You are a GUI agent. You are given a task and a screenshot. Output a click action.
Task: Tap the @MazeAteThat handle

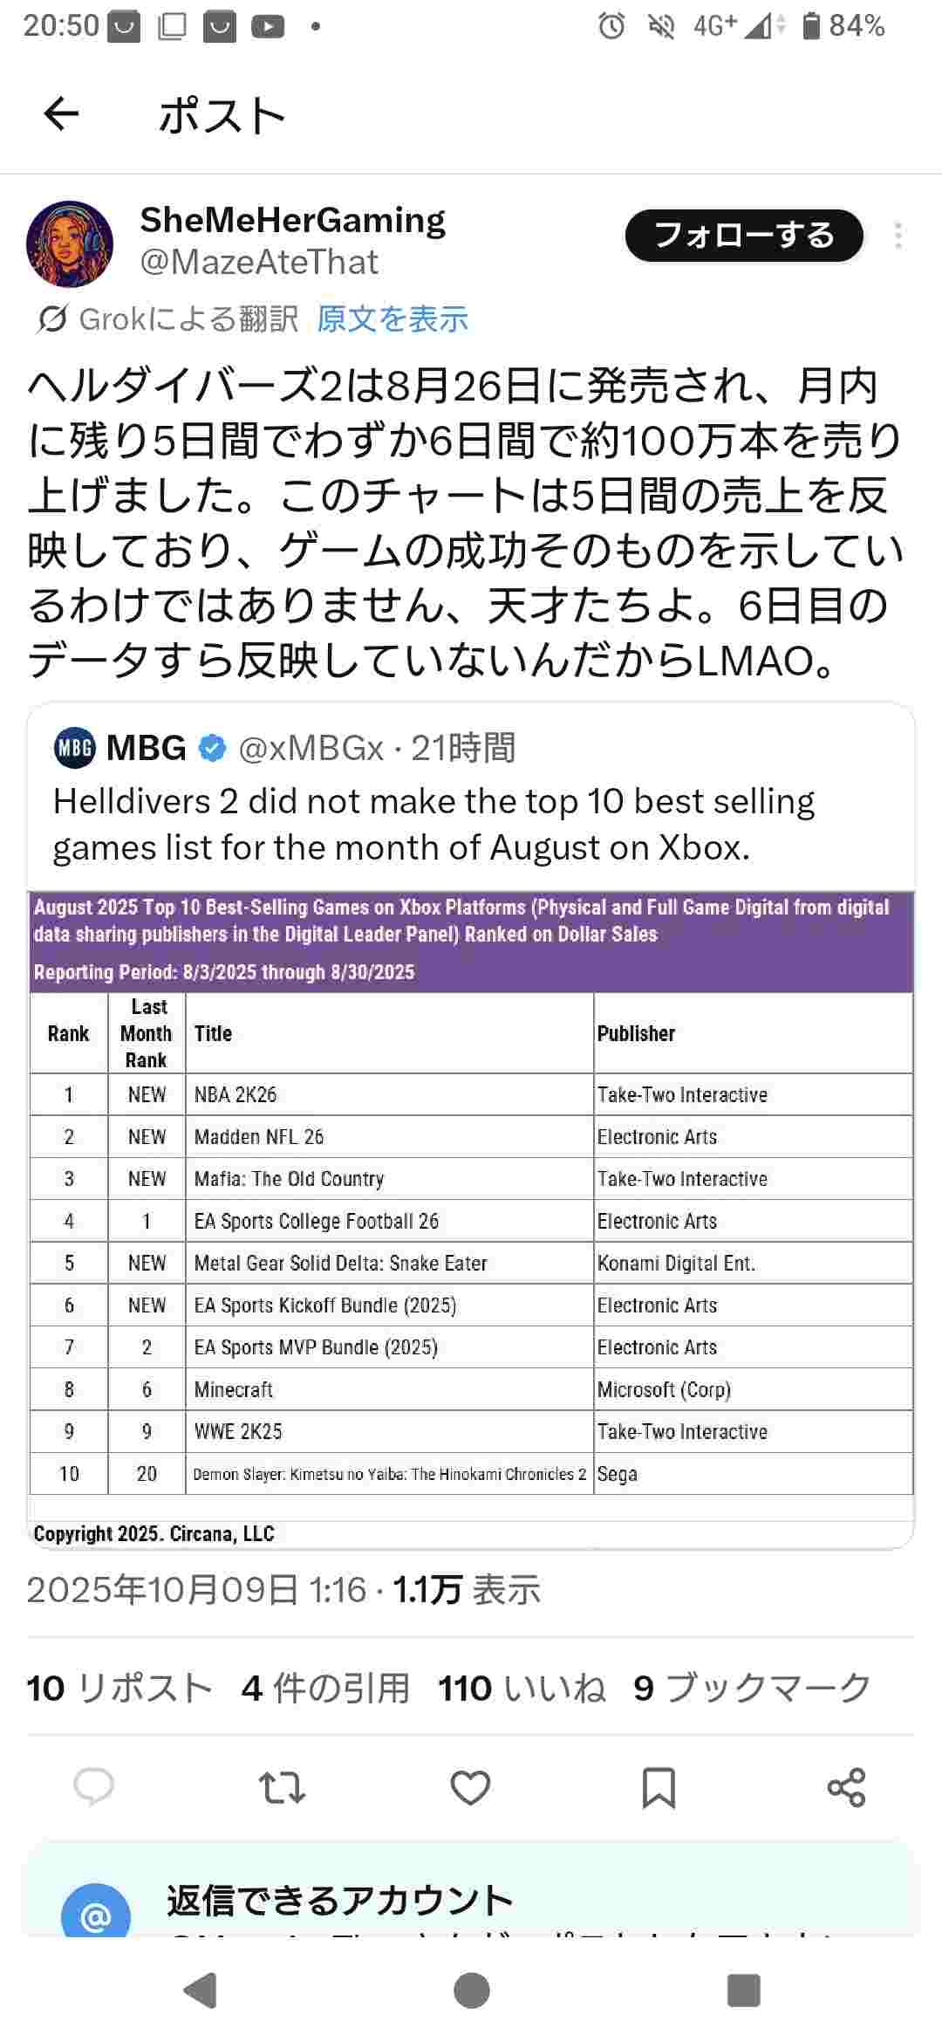coord(259,262)
